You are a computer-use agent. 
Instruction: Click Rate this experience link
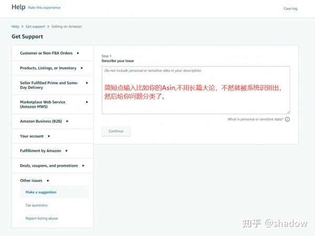click(x=44, y=8)
